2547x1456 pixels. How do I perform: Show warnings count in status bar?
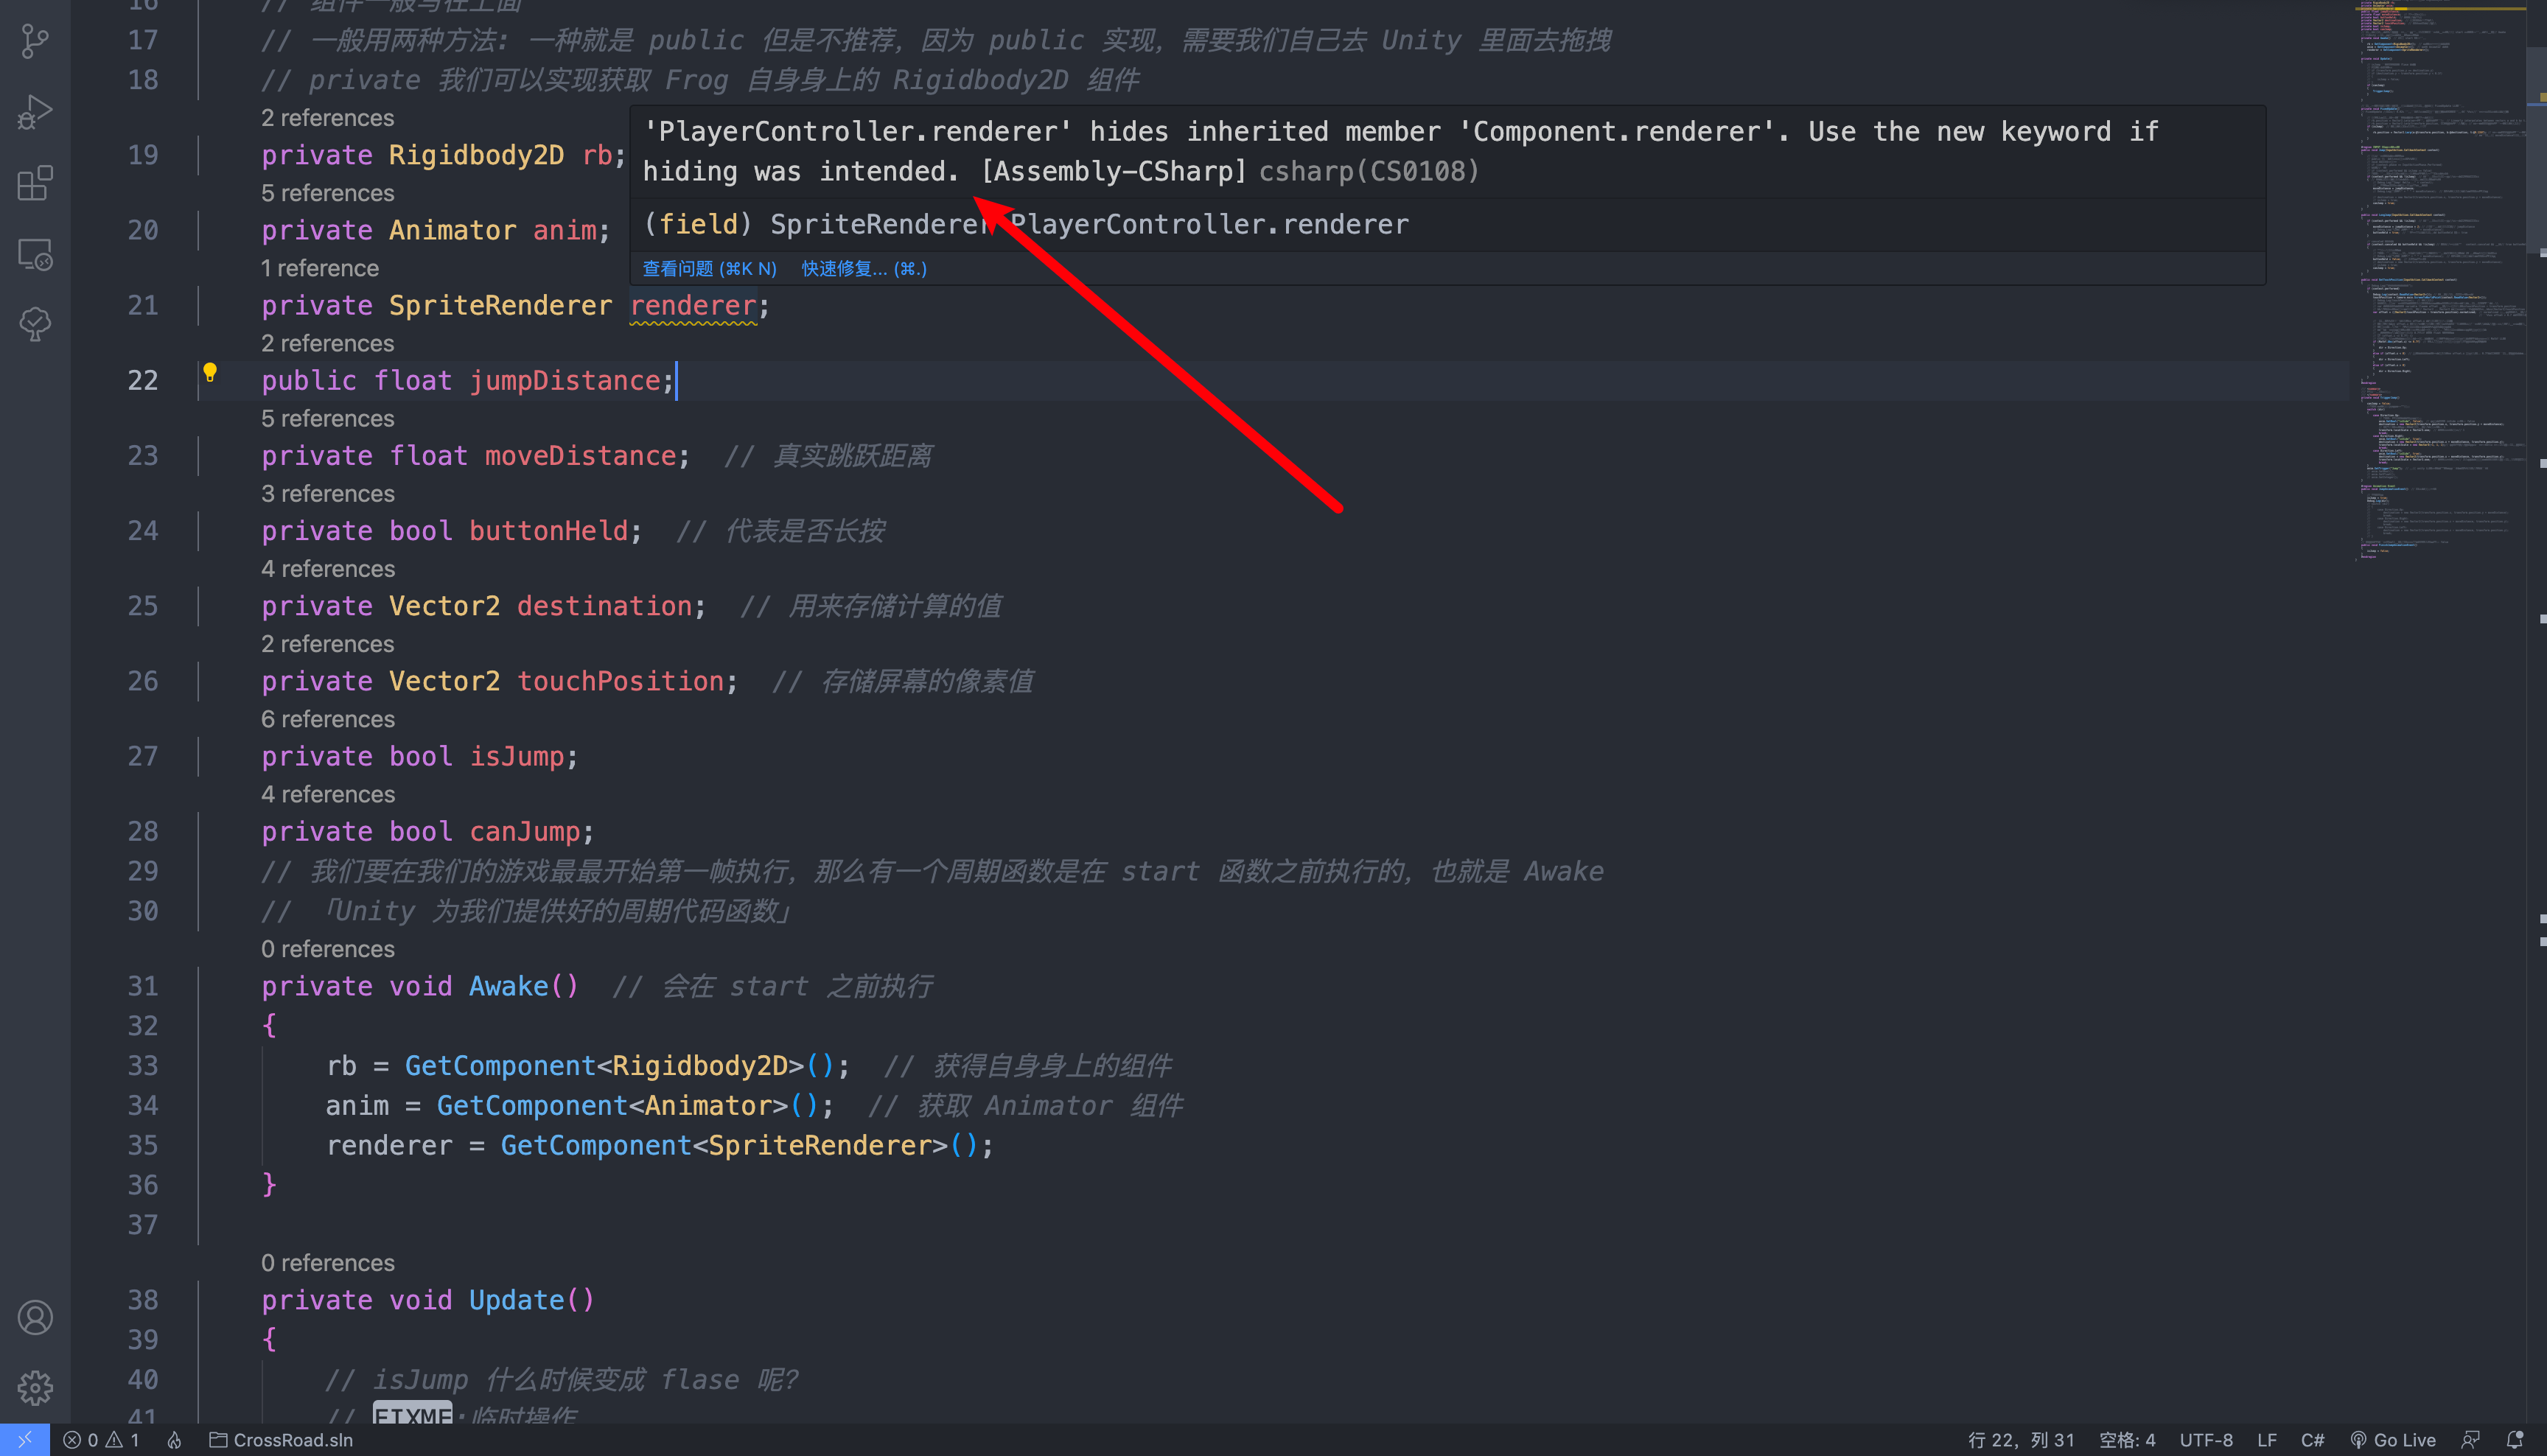[123, 1440]
